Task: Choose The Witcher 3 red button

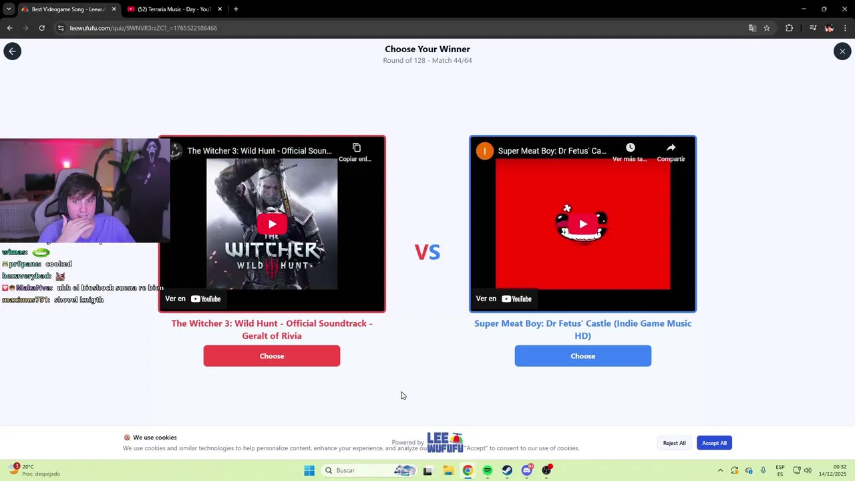Action: coord(272,356)
